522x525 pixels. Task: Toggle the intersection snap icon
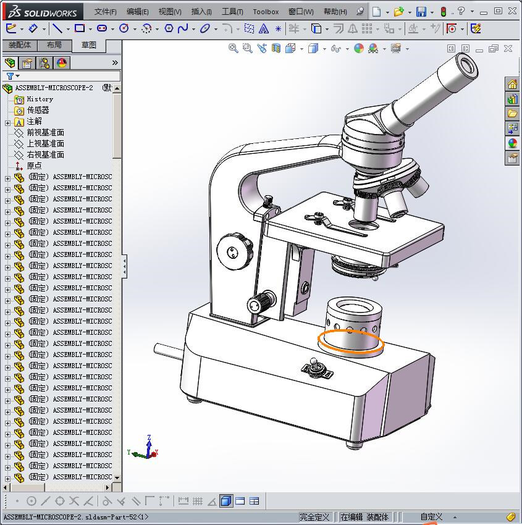(74, 501)
